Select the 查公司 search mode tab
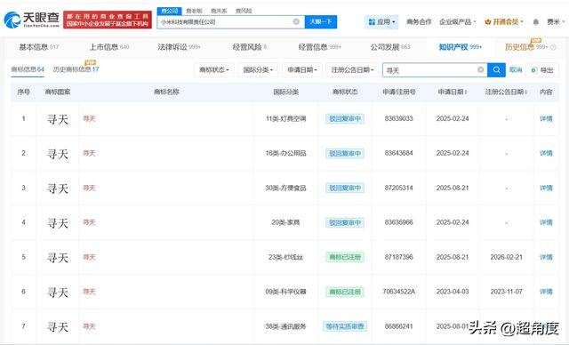Image resolution: width=569 pixels, height=345 pixels. (170, 11)
